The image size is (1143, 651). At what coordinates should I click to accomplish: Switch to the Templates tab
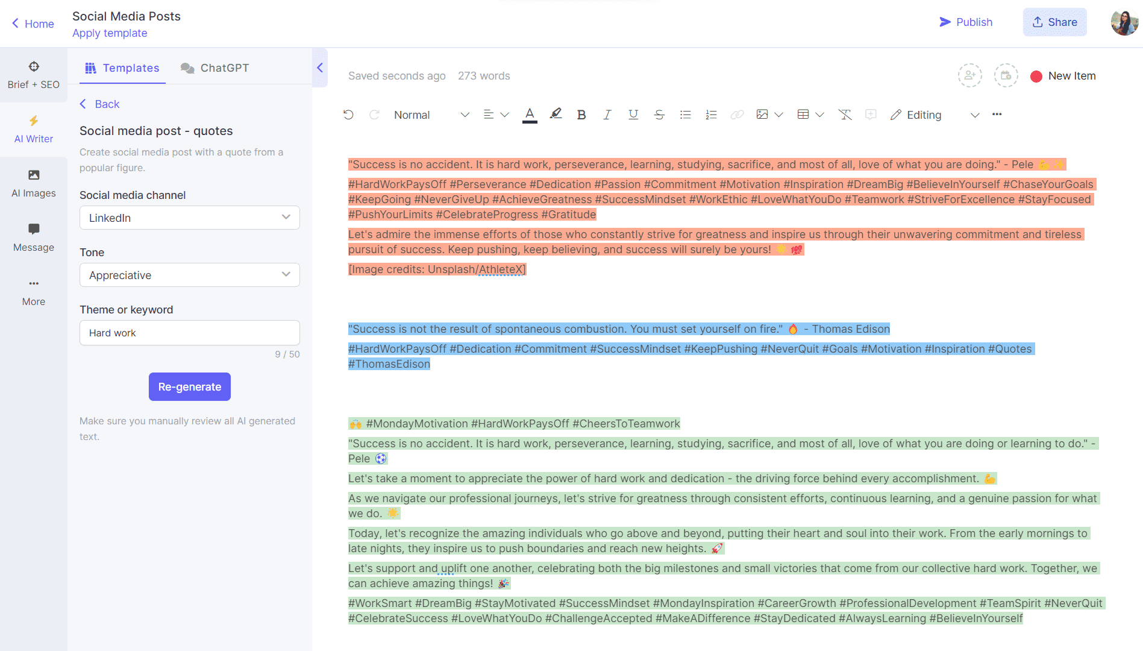click(122, 68)
